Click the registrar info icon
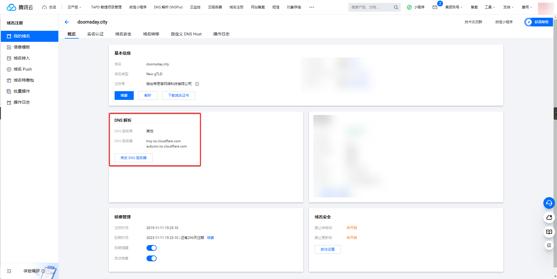 (x=197, y=84)
